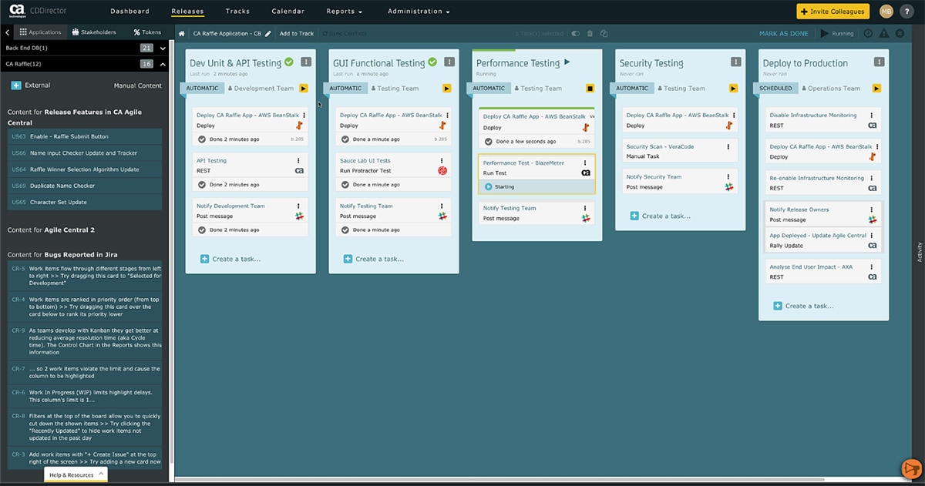Create a task in Dev Unit & API Testing

[x=230, y=260]
